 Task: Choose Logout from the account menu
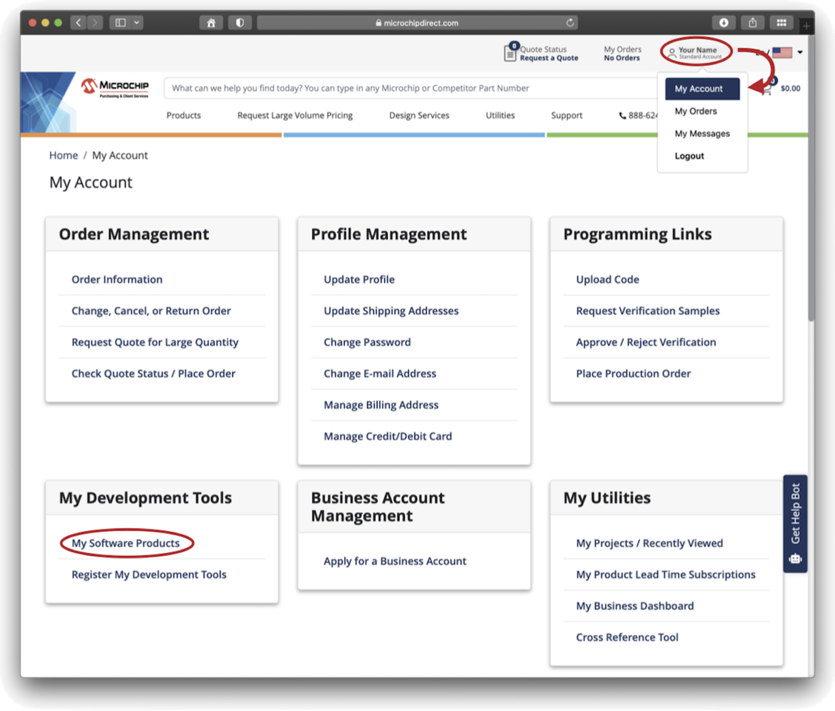(x=689, y=156)
